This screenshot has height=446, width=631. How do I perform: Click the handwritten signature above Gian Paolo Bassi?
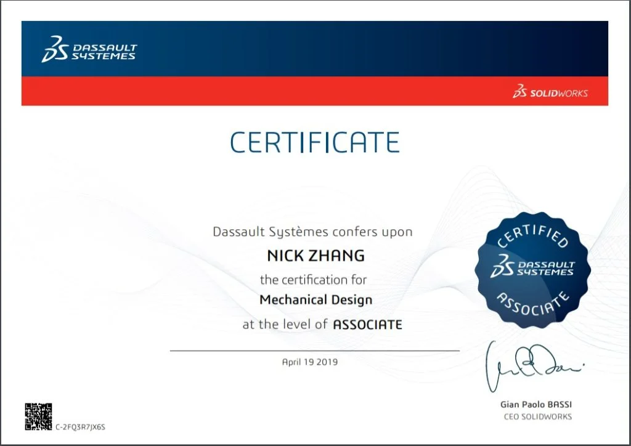[531, 366]
